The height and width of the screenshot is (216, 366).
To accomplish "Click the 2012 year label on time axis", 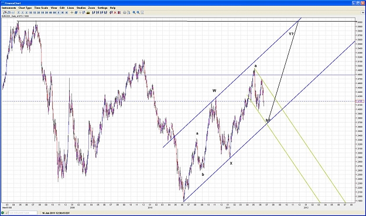I will pos(306,207).
